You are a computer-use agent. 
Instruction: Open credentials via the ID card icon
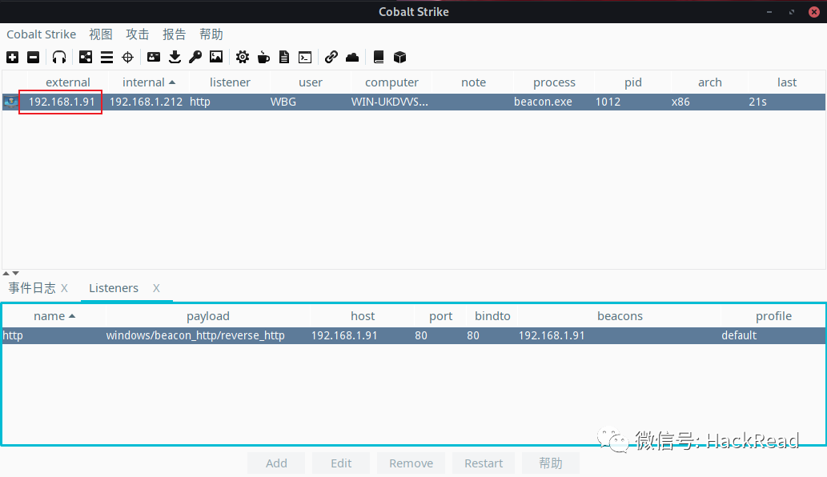(x=154, y=57)
